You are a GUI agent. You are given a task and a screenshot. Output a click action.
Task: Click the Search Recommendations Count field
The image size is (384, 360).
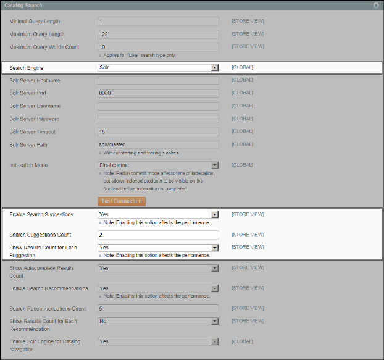[158, 309]
